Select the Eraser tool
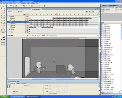 click(4, 26)
